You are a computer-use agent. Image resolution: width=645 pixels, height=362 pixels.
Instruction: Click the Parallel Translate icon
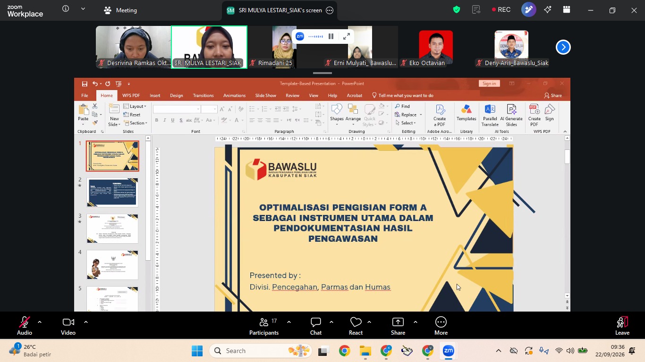[490, 115]
